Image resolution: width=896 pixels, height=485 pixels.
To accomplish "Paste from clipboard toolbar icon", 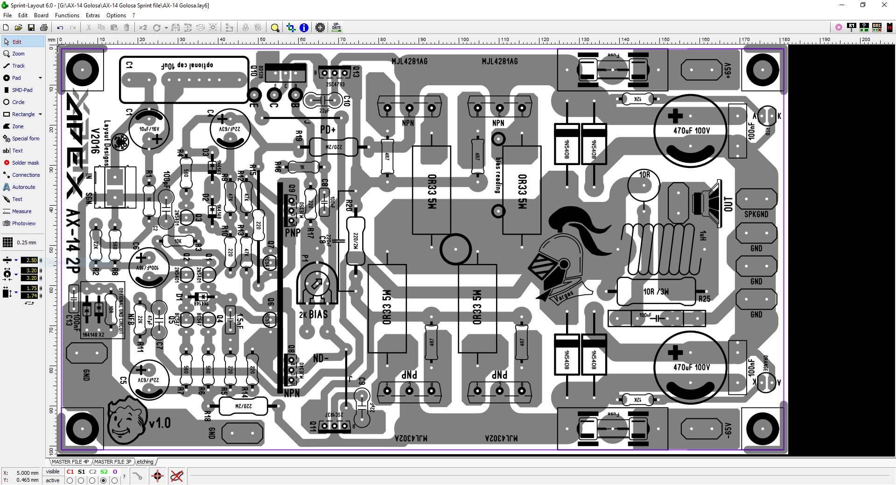I will pyautogui.click(x=114, y=28).
